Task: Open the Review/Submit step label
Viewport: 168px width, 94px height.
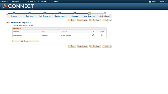Action: click(x=105, y=16)
